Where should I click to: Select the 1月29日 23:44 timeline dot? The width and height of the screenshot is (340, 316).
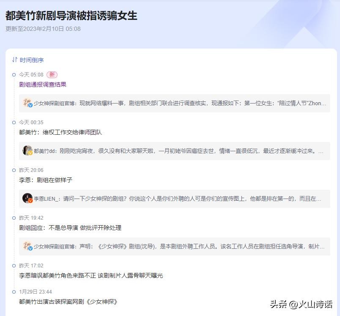pyautogui.click(x=14, y=292)
